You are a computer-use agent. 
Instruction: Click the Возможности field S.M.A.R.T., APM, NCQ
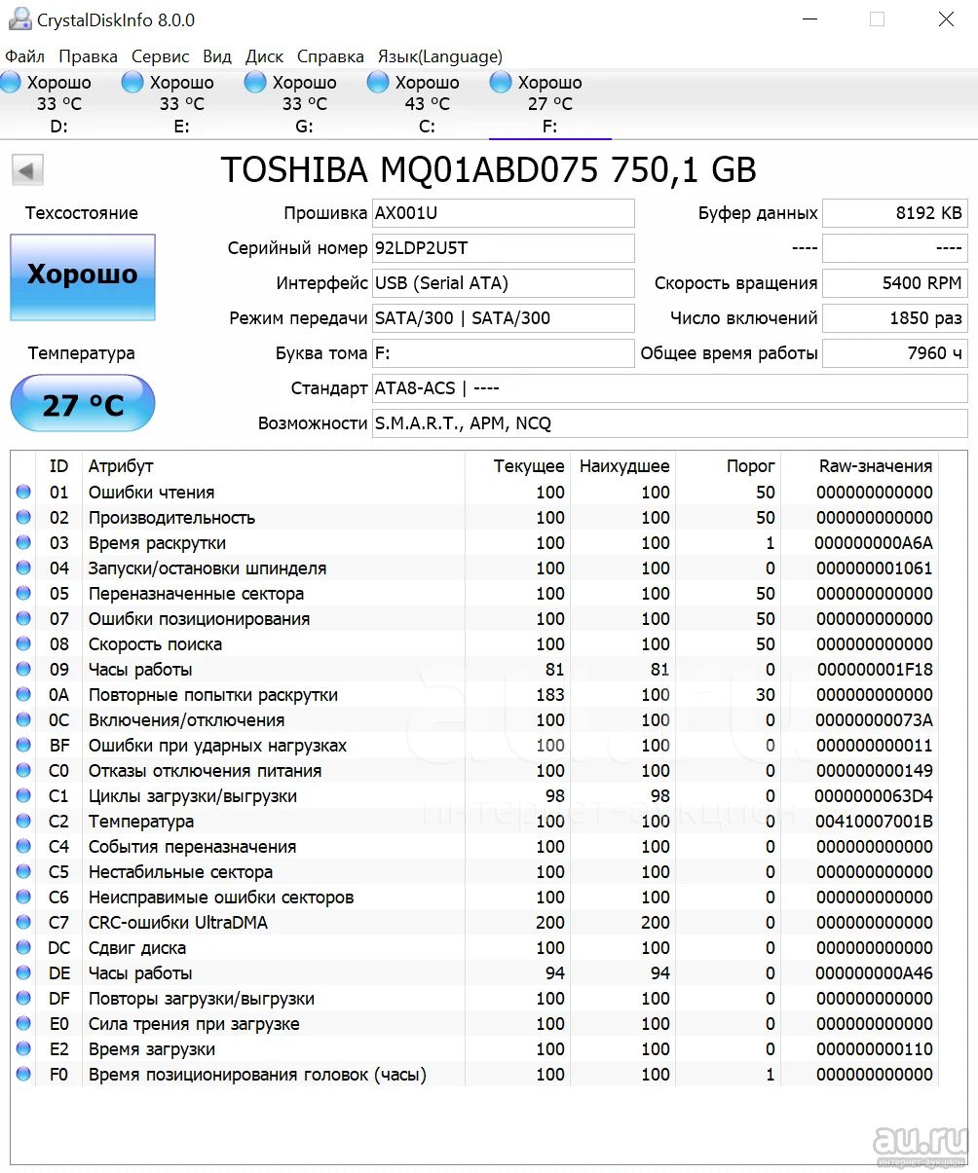click(670, 423)
